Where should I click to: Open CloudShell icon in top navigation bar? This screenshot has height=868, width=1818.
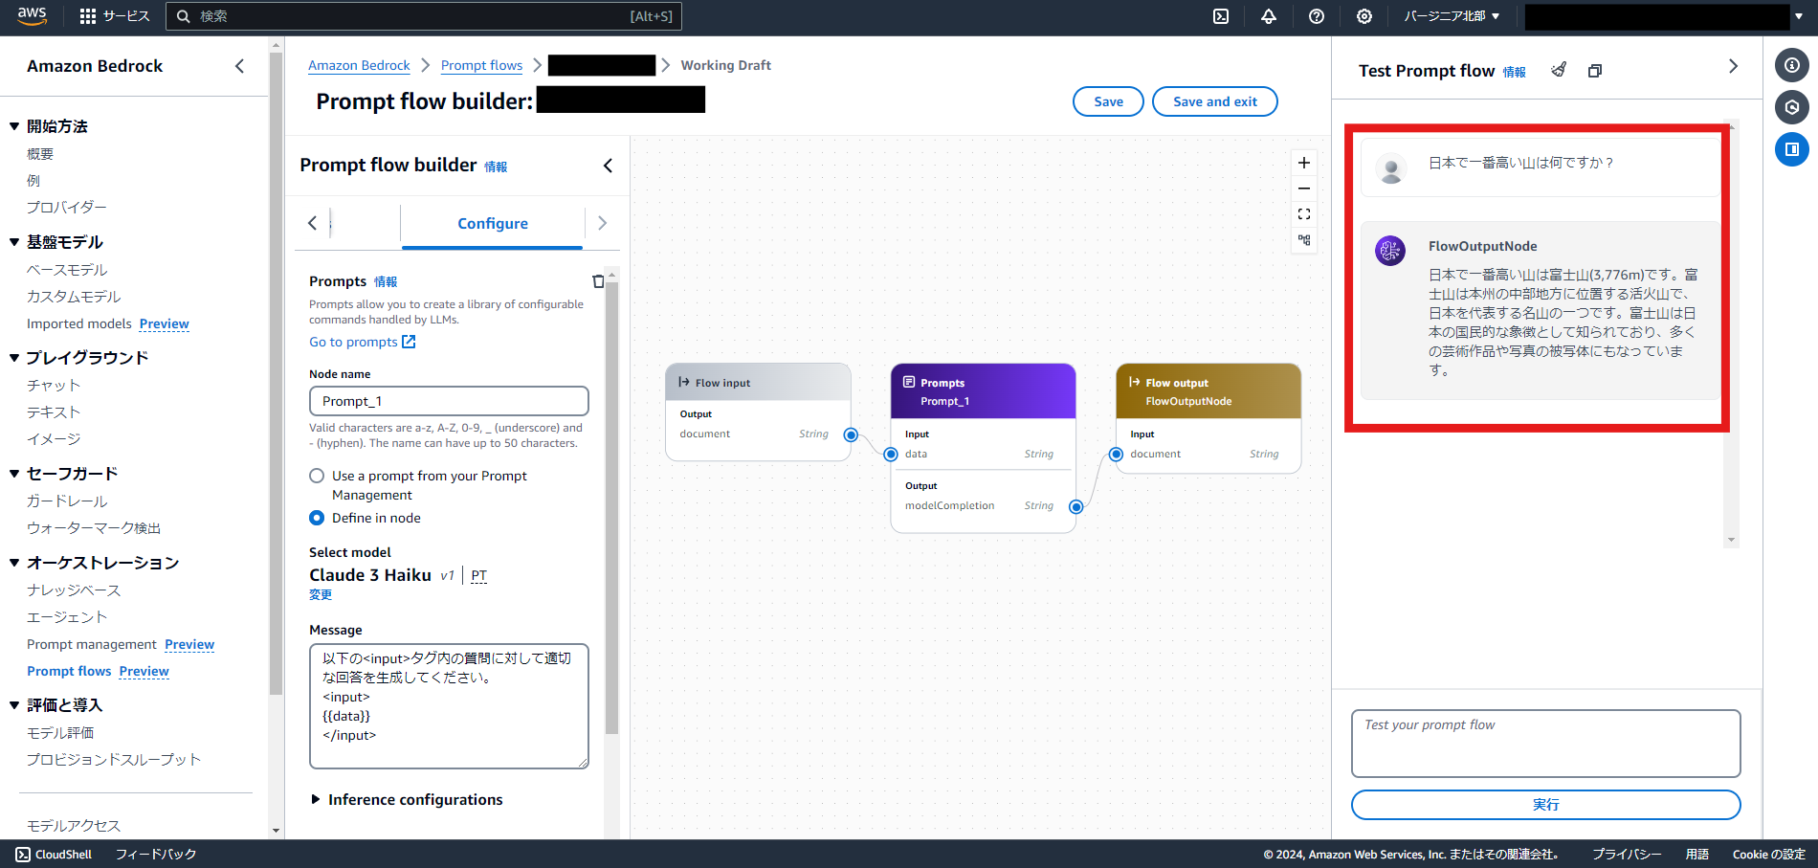tap(1221, 16)
